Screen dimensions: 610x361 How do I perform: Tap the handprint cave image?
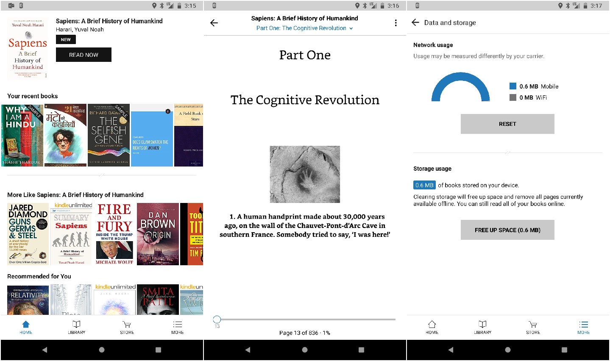305,174
